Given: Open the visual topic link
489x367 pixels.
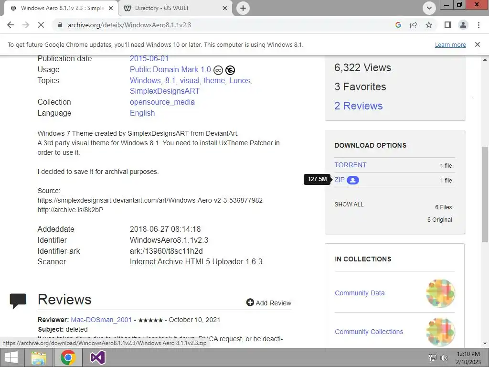Looking at the screenshot, I should (190, 80).
